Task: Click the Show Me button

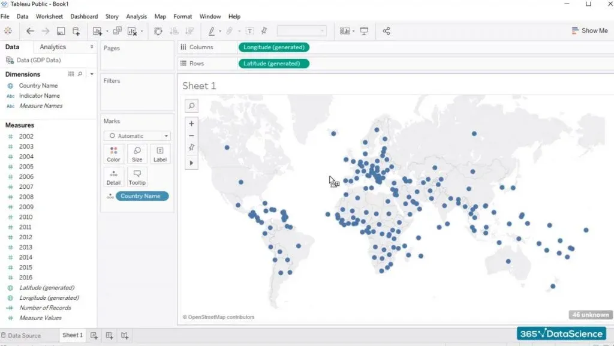Action: pyautogui.click(x=589, y=31)
